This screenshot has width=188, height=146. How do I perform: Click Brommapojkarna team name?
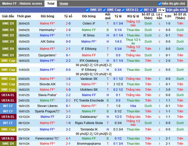[89, 144]
